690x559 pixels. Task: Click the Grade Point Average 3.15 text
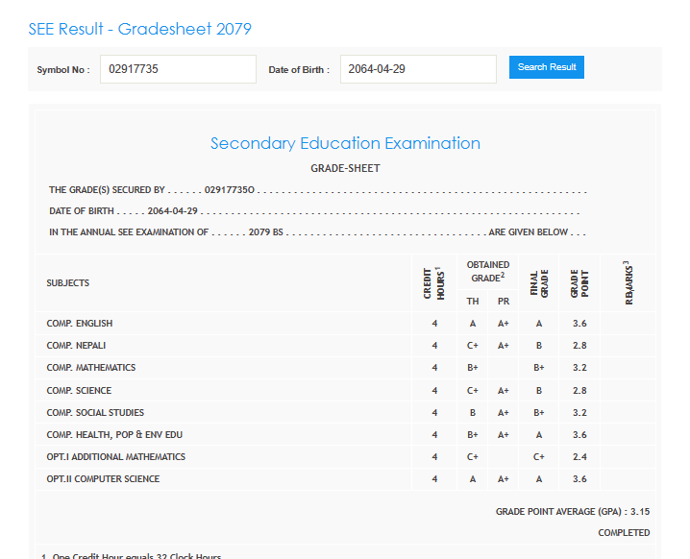(572, 512)
